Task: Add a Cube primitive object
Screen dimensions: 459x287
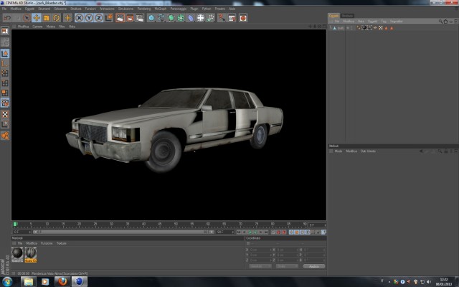Action: point(151,18)
